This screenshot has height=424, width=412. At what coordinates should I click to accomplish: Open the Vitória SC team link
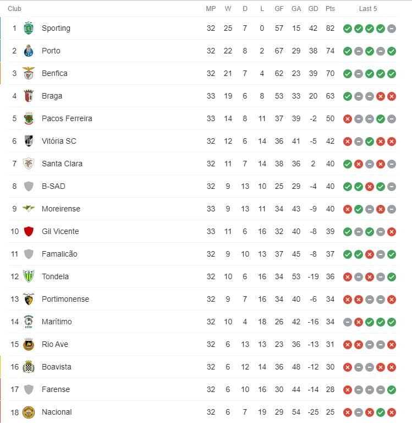[x=59, y=141]
